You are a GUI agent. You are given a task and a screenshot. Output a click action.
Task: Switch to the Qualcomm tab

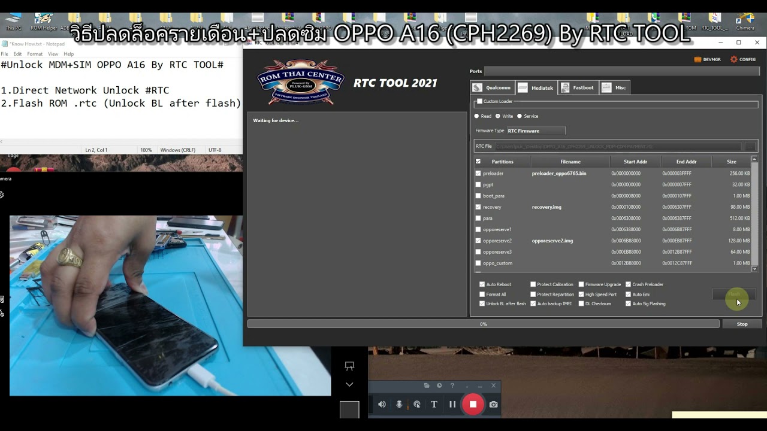pyautogui.click(x=493, y=87)
